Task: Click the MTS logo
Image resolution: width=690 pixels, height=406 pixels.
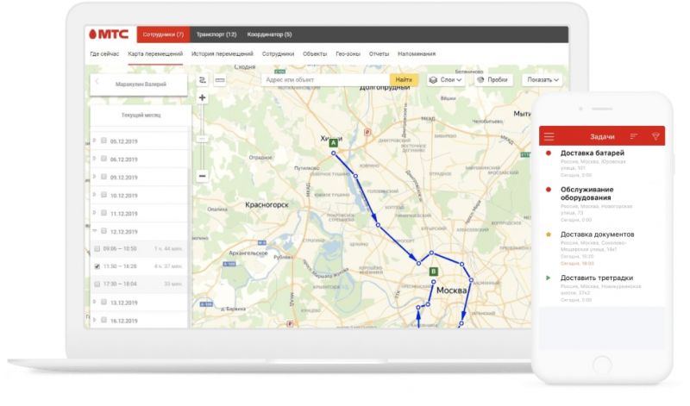Action: pos(110,34)
